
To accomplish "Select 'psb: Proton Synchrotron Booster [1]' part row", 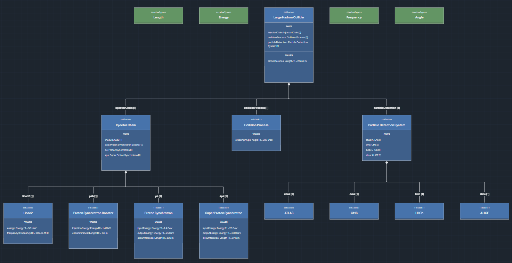I will tap(124, 145).
